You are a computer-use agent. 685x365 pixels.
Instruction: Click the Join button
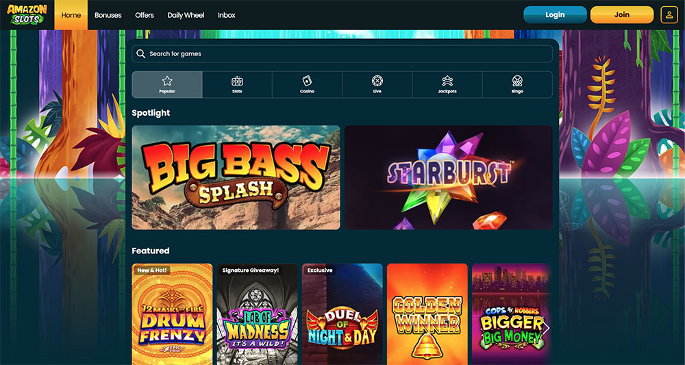point(622,15)
